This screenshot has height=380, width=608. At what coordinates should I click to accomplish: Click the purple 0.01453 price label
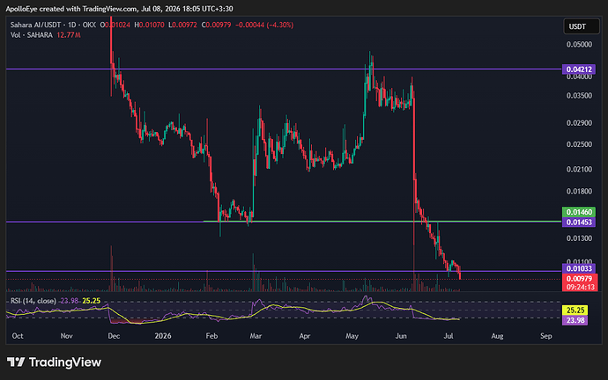pyautogui.click(x=579, y=222)
